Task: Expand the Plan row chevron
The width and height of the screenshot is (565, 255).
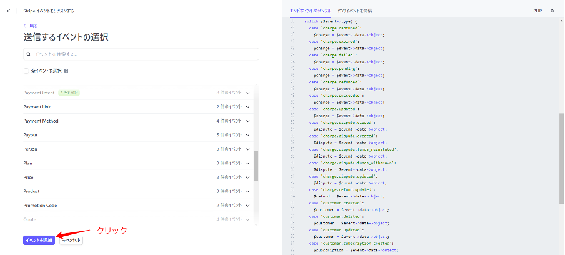Action: pos(248,163)
